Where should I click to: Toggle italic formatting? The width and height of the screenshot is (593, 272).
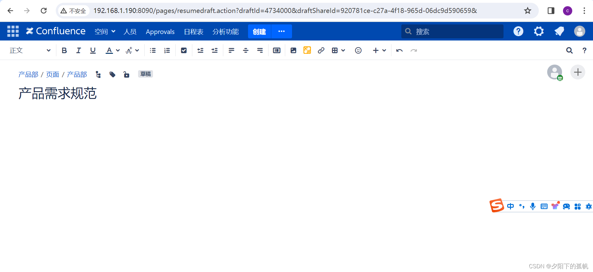coord(79,50)
